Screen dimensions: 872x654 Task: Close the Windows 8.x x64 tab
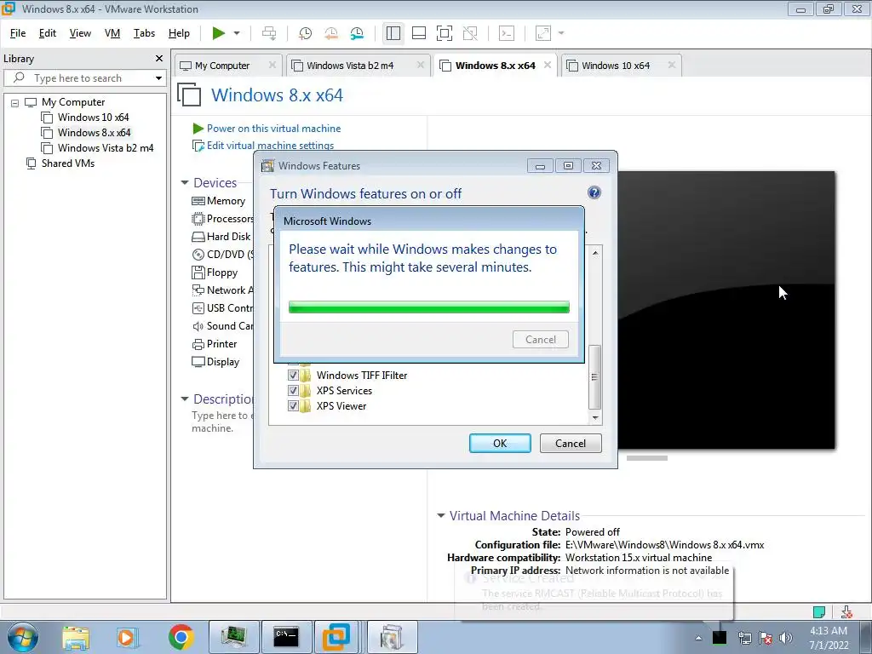pos(548,65)
